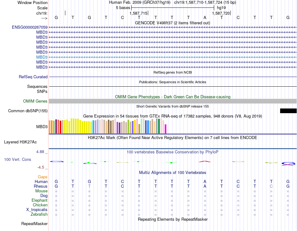Click the Rhesus species label
Viewport: 297px width, 231px height.
tap(41, 186)
